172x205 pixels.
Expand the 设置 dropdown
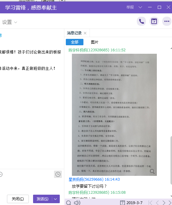tap(9, 22)
